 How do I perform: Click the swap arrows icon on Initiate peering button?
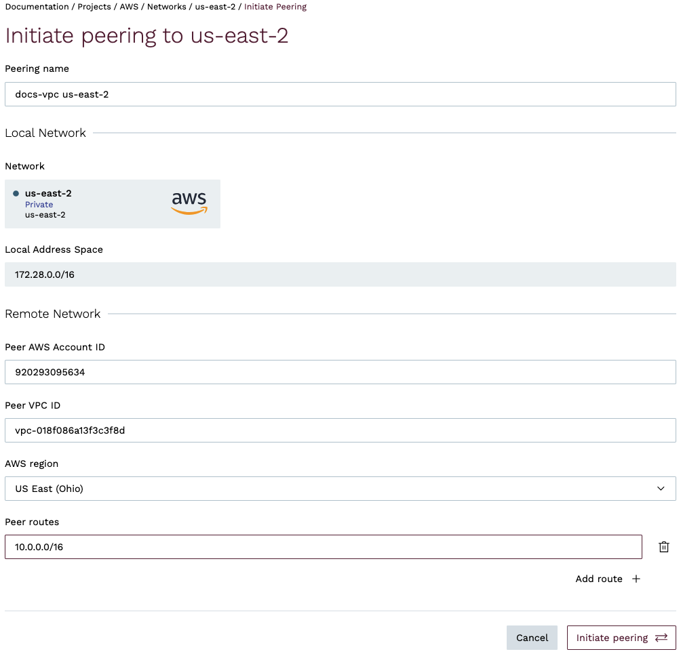[x=661, y=638]
